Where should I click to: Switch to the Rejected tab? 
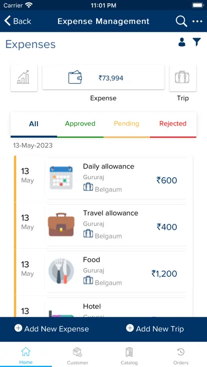point(173,124)
